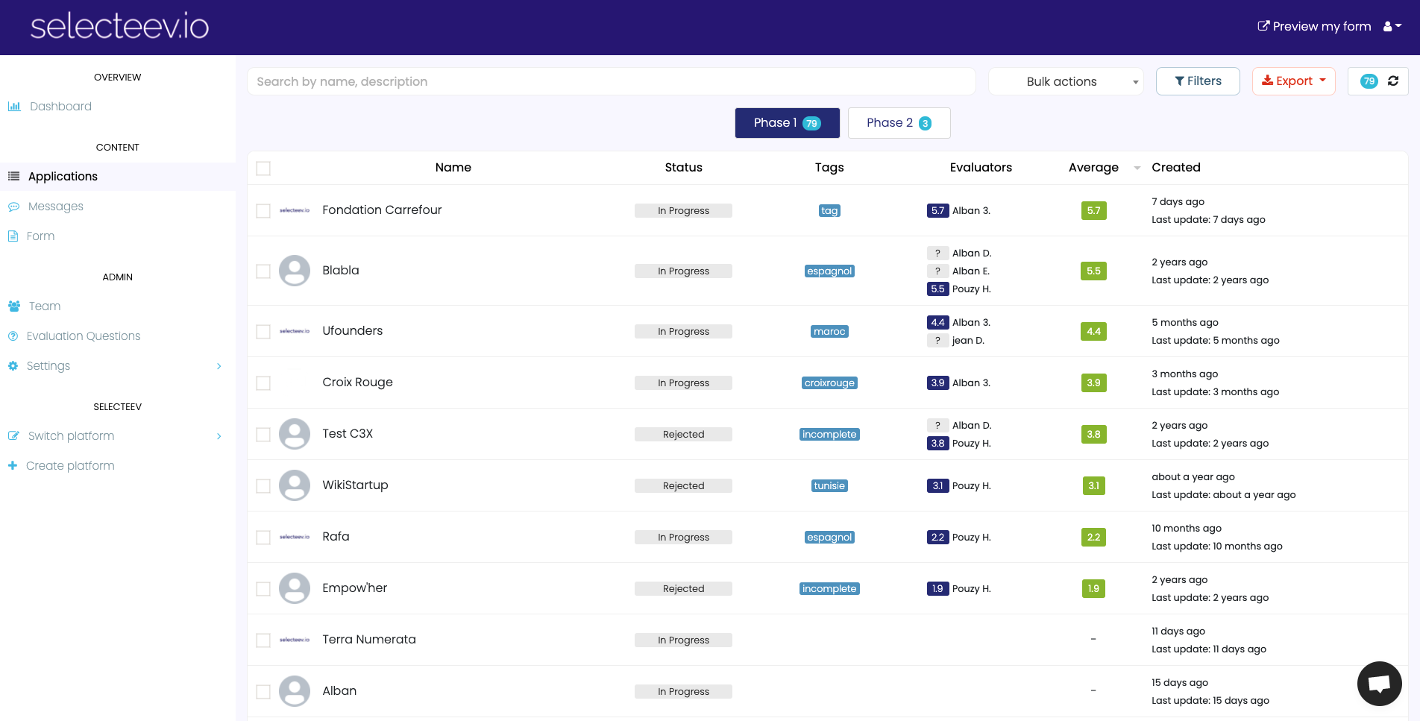Click the Create platform plus icon
The image size is (1420, 721).
tap(13, 466)
